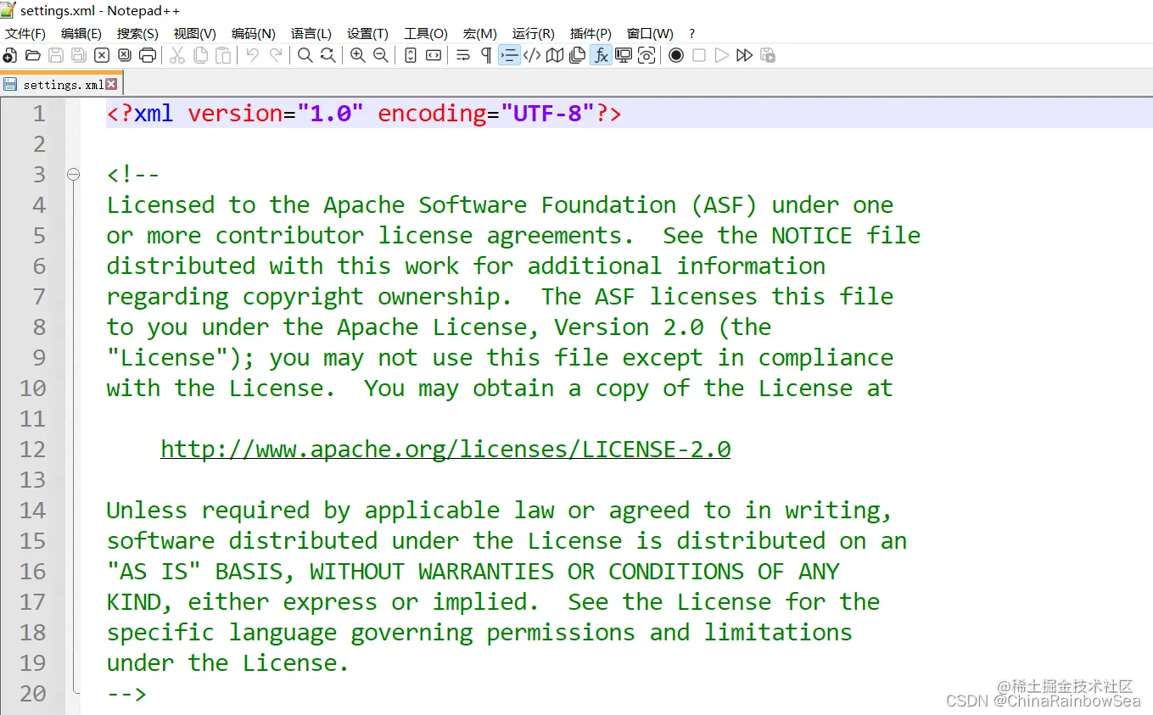Click the Open file folder icon
Screen dimensions: 1153x715
[x=32, y=55]
